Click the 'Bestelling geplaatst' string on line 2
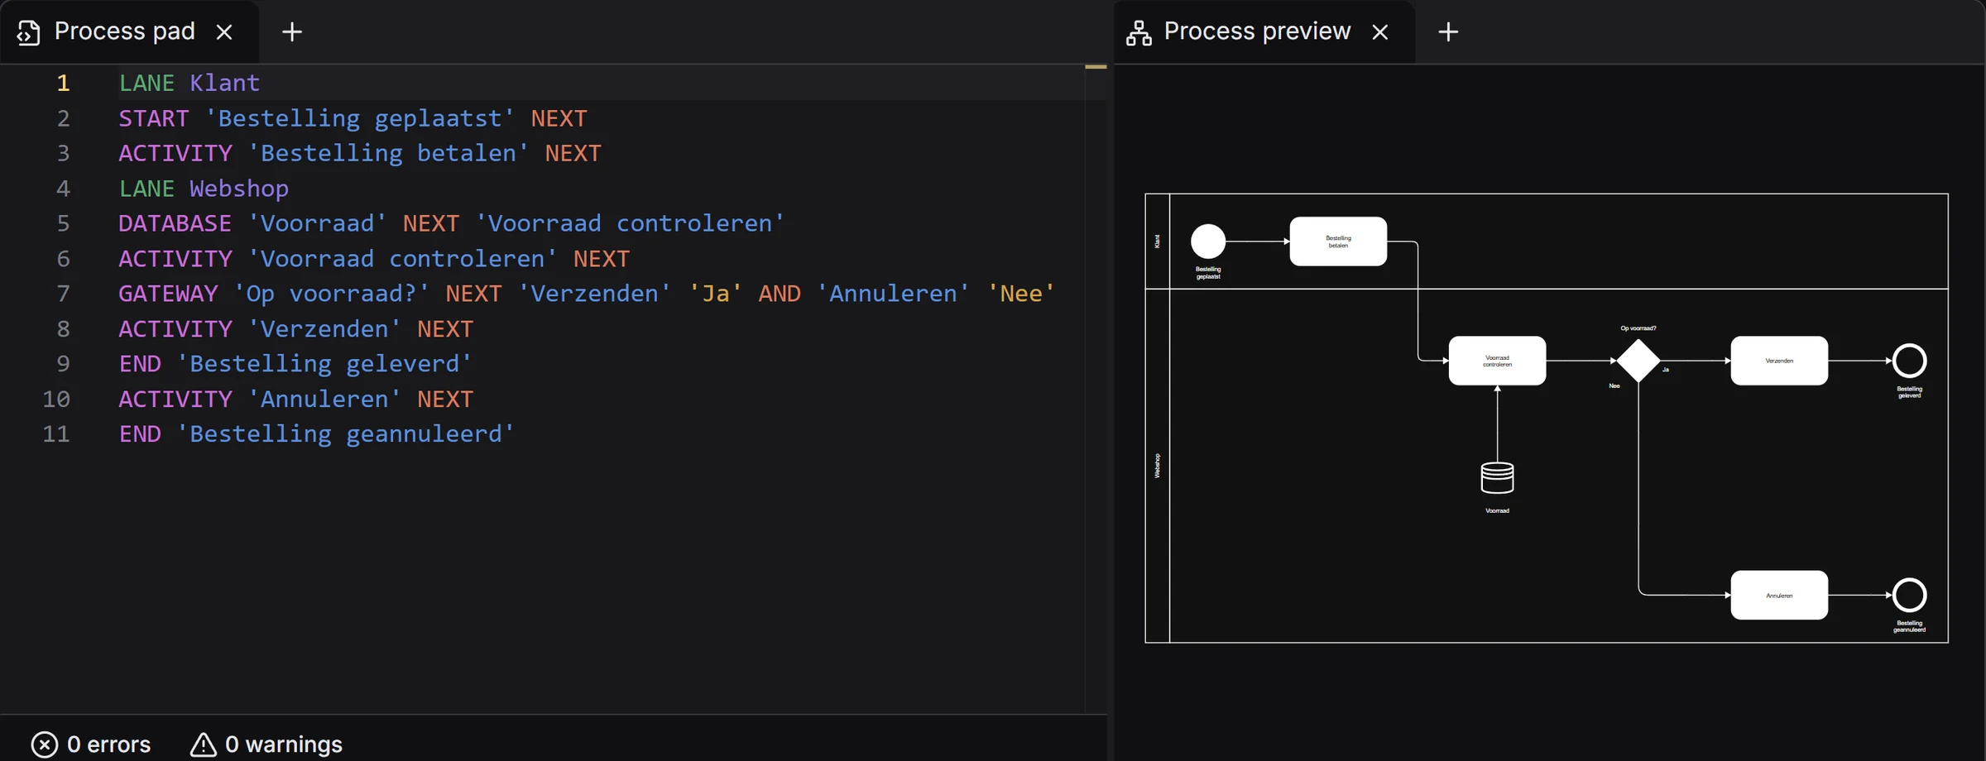The height and width of the screenshot is (761, 1986). [x=360, y=118]
